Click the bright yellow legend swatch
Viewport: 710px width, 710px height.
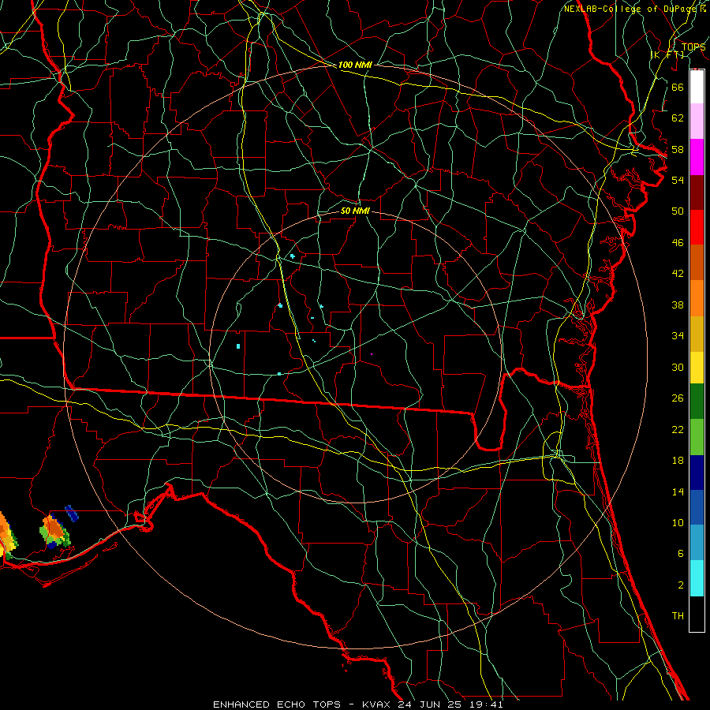click(697, 368)
